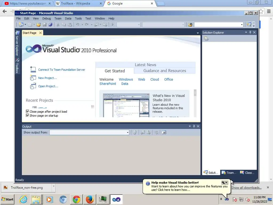The width and height of the screenshot is (273, 205).
Task: Click the Windows Start button
Action: [7, 199]
